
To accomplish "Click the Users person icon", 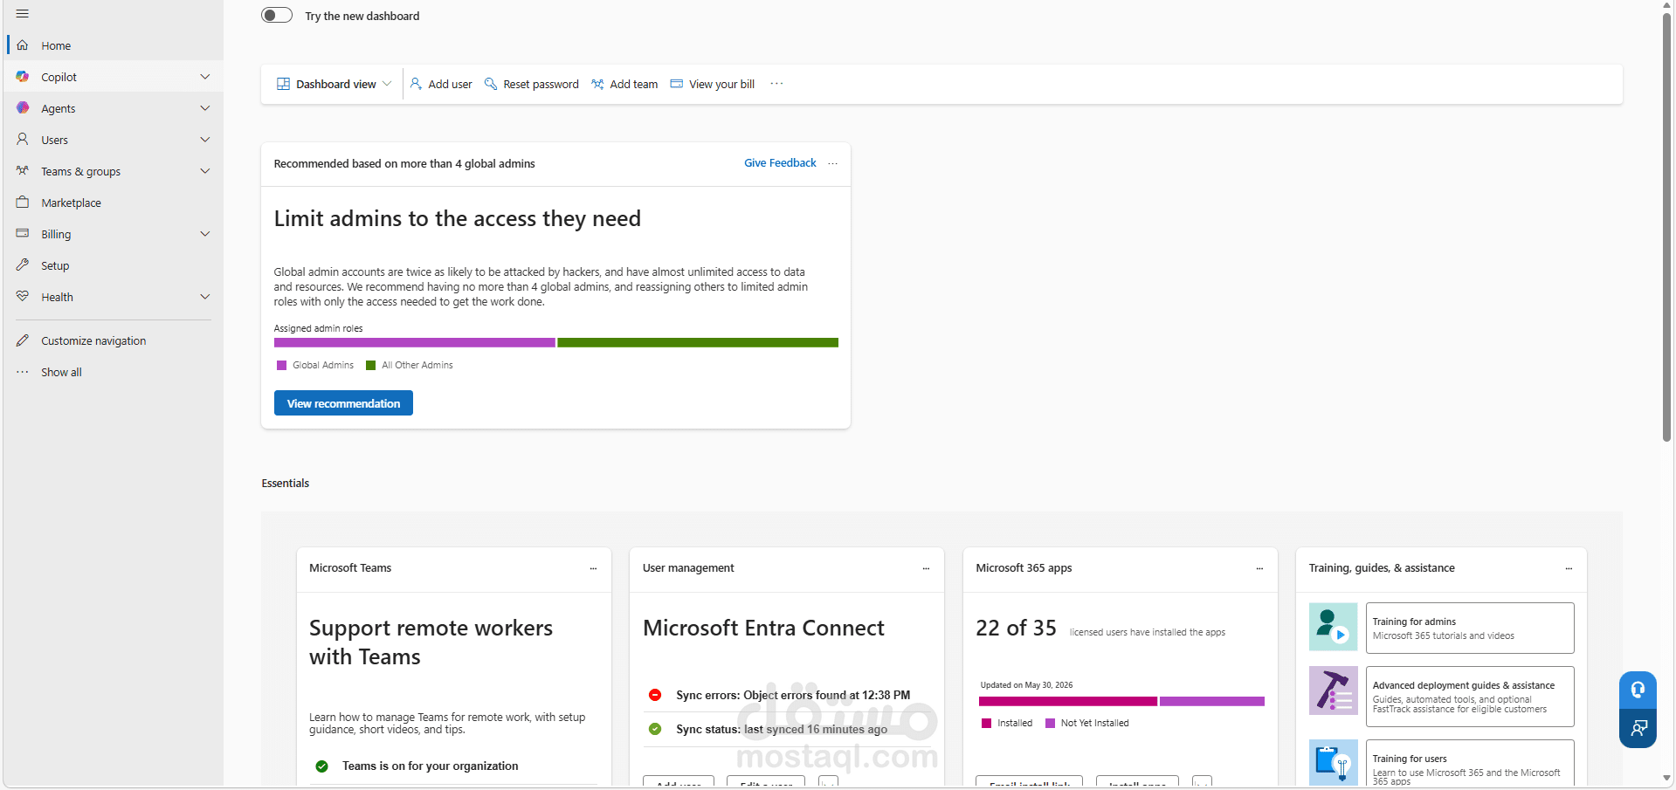I will [x=23, y=140].
